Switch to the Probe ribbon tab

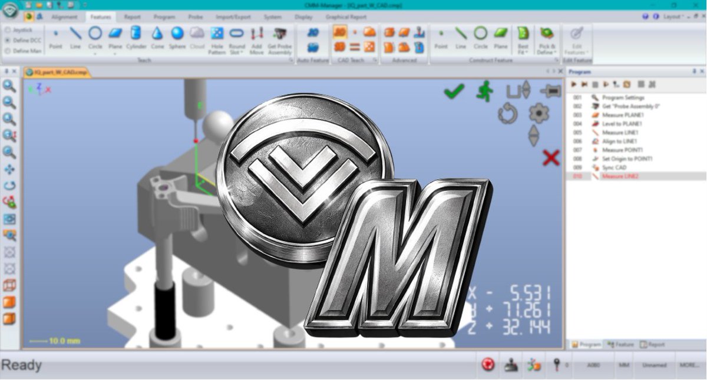tap(196, 17)
